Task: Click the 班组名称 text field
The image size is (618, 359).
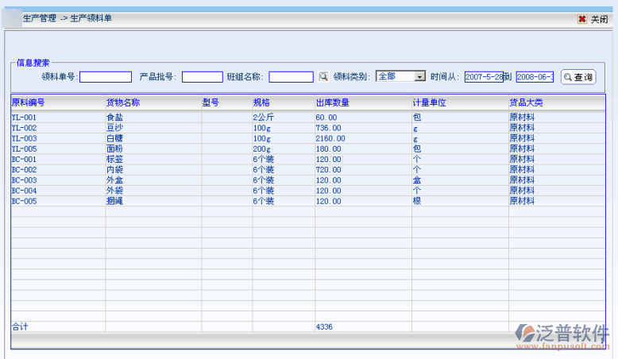Action: [x=291, y=77]
